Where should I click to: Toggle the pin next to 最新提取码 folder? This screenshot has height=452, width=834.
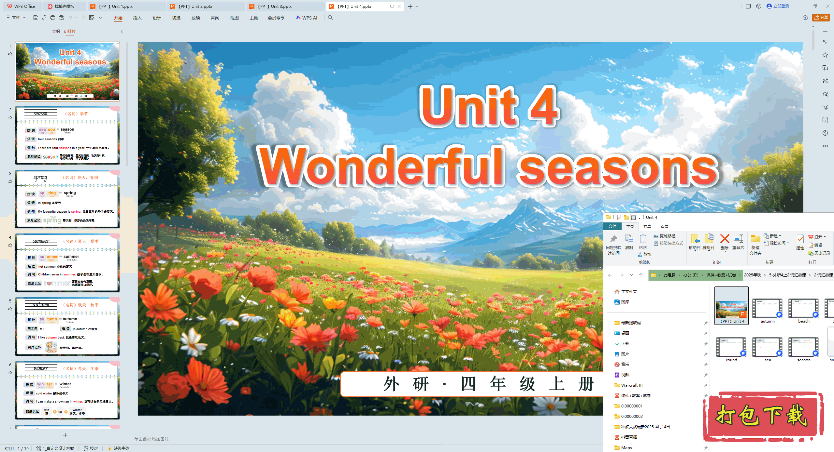pos(706,323)
